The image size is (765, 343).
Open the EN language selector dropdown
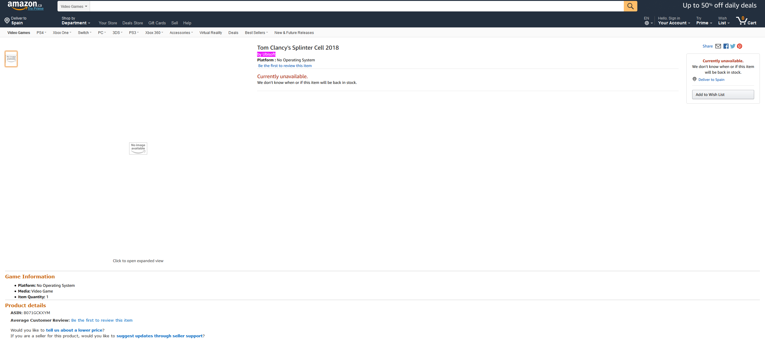tap(648, 21)
